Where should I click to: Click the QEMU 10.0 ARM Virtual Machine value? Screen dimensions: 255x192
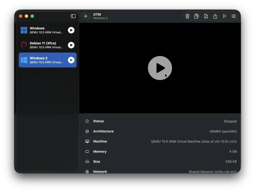tap(194, 141)
